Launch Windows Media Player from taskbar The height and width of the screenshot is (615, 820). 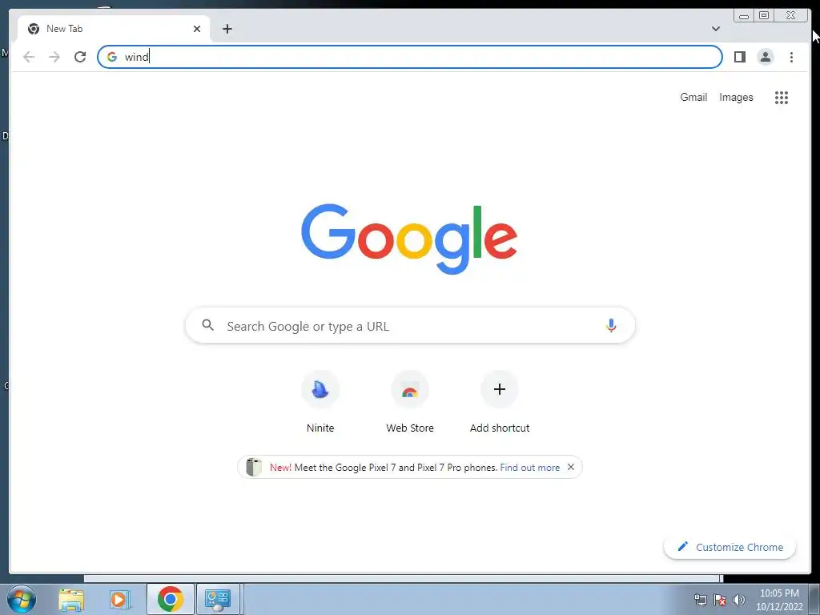120,599
